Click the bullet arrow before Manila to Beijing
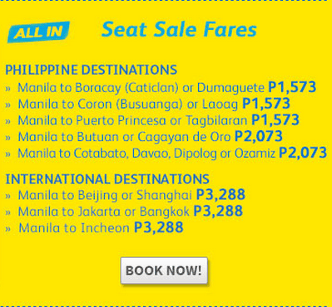 click(x=7, y=196)
